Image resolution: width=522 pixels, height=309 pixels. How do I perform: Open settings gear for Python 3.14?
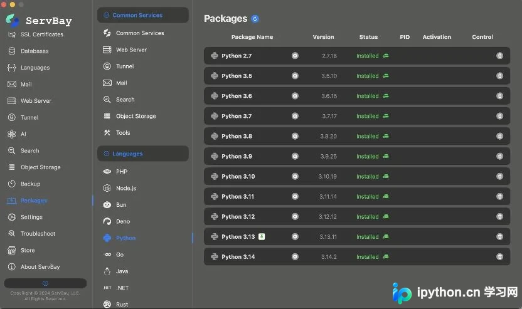tap(295, 257)
